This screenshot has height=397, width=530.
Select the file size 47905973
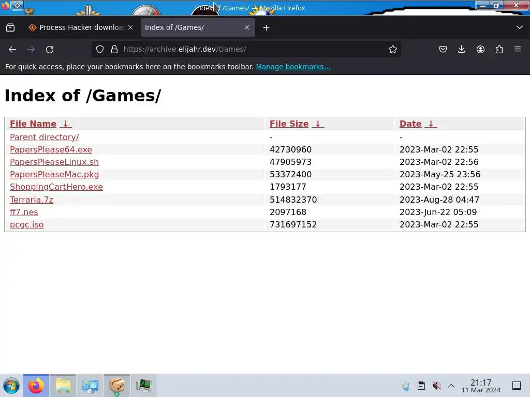click(x=291, y=162)
